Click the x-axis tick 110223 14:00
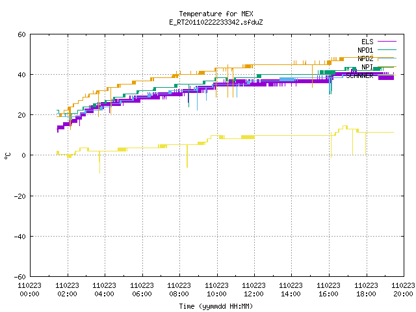This screenshot has height=312, width=416. (x=291, y=290)
